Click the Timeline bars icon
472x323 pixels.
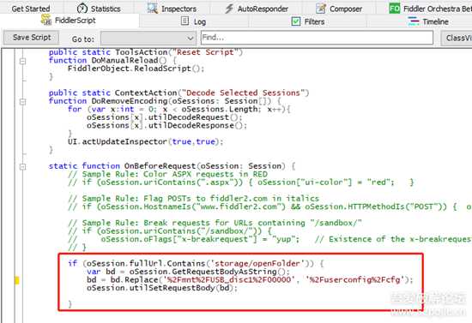coord(414,21)
